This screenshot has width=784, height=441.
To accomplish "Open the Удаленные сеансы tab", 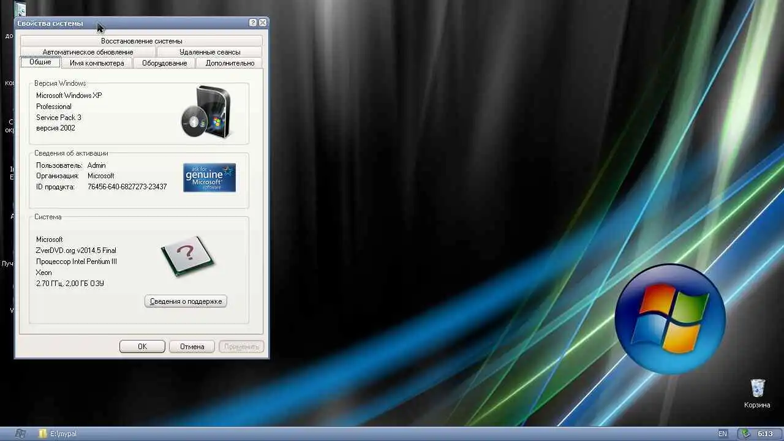I will (x=209, y=52).
